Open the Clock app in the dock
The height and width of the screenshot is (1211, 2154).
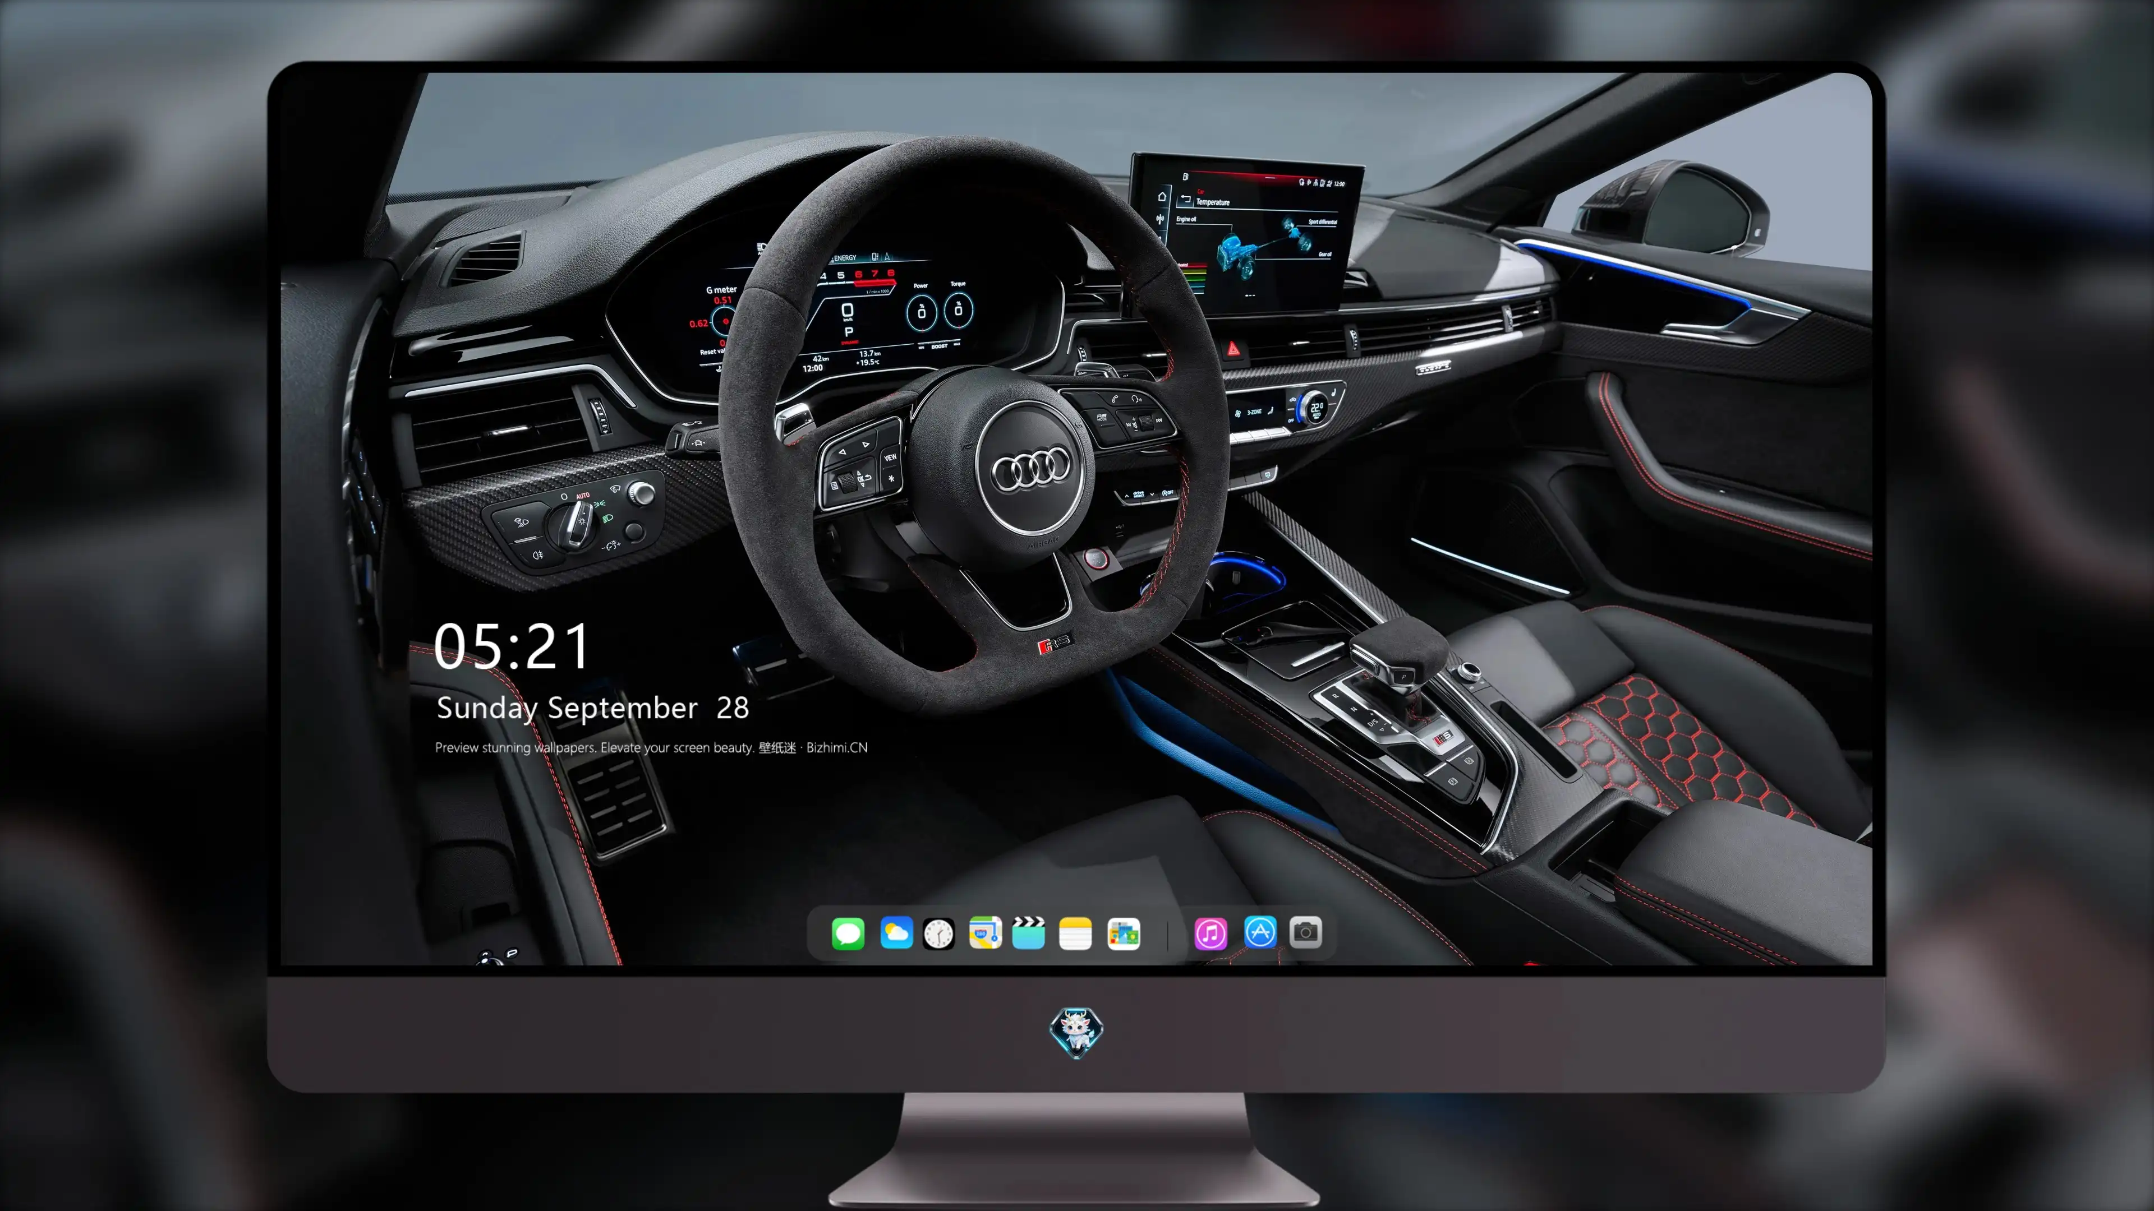[938, 933]
